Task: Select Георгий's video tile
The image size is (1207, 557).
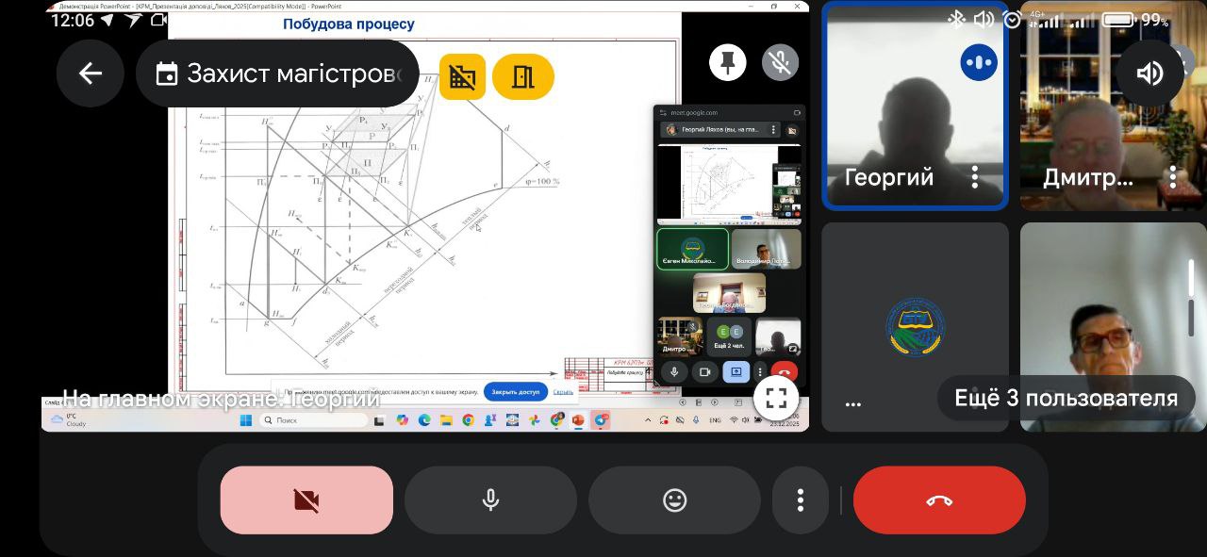Action: tap(914, 104)
